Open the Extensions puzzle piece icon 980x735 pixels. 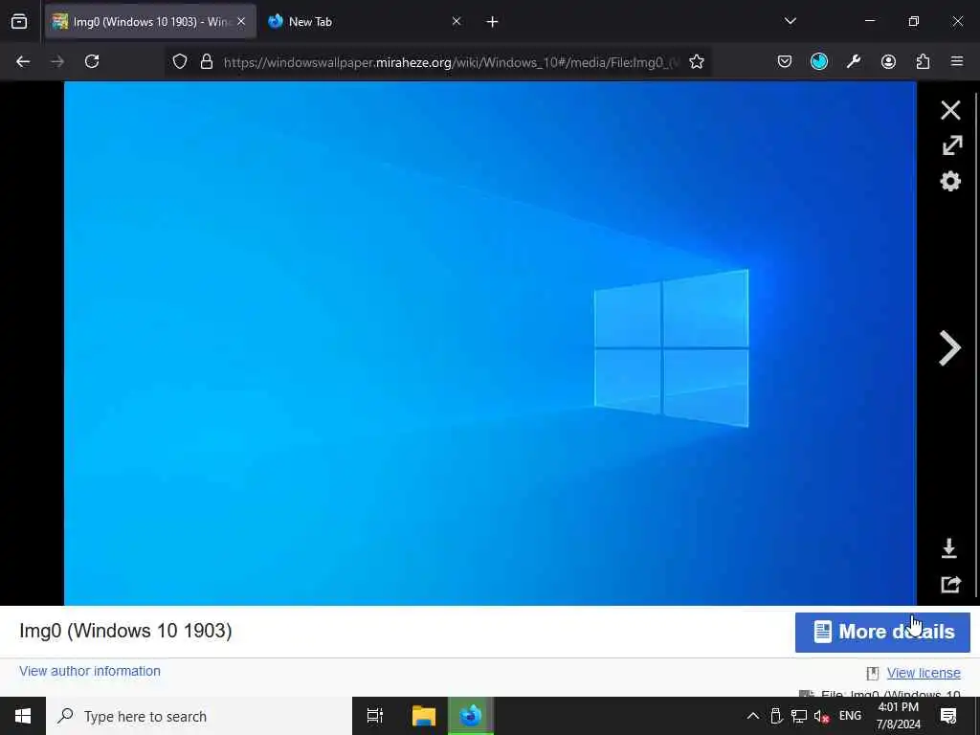(x=923, y=61)
